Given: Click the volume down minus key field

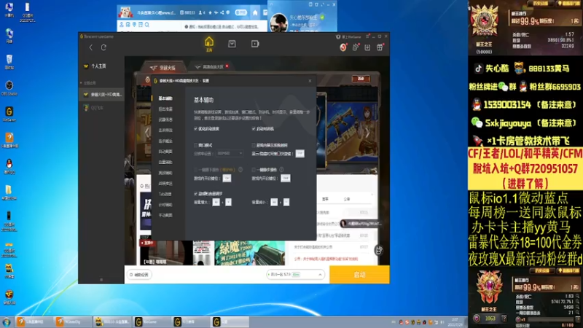Looking at the screenshot, I should click(286, 202).
